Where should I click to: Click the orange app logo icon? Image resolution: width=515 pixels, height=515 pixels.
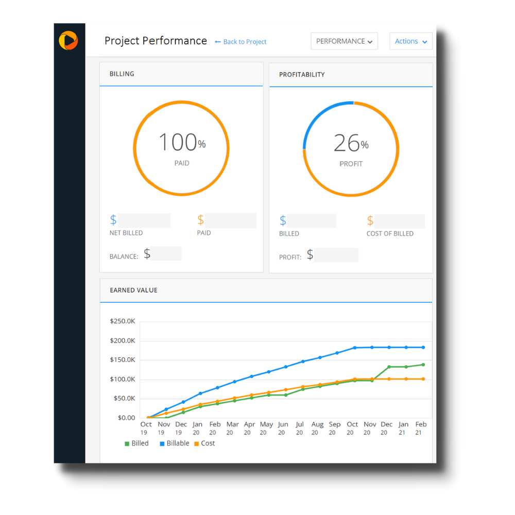(69, 40)
